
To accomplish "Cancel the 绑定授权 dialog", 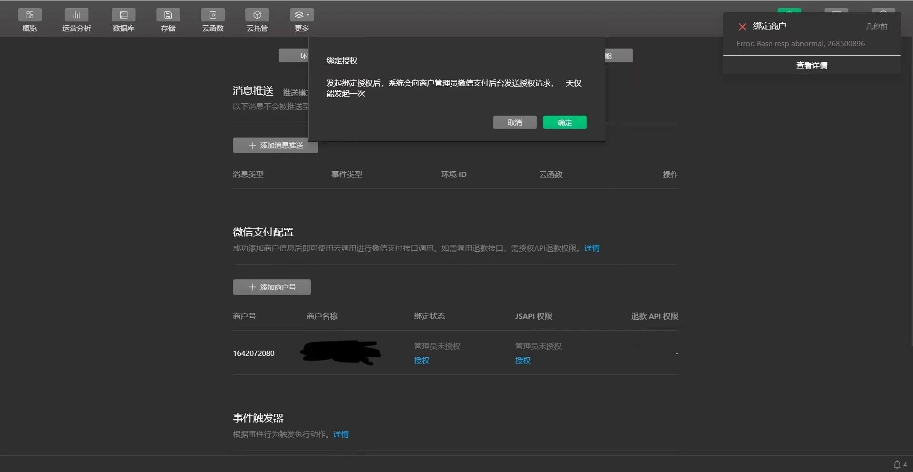I will click(x=515, y=122).
